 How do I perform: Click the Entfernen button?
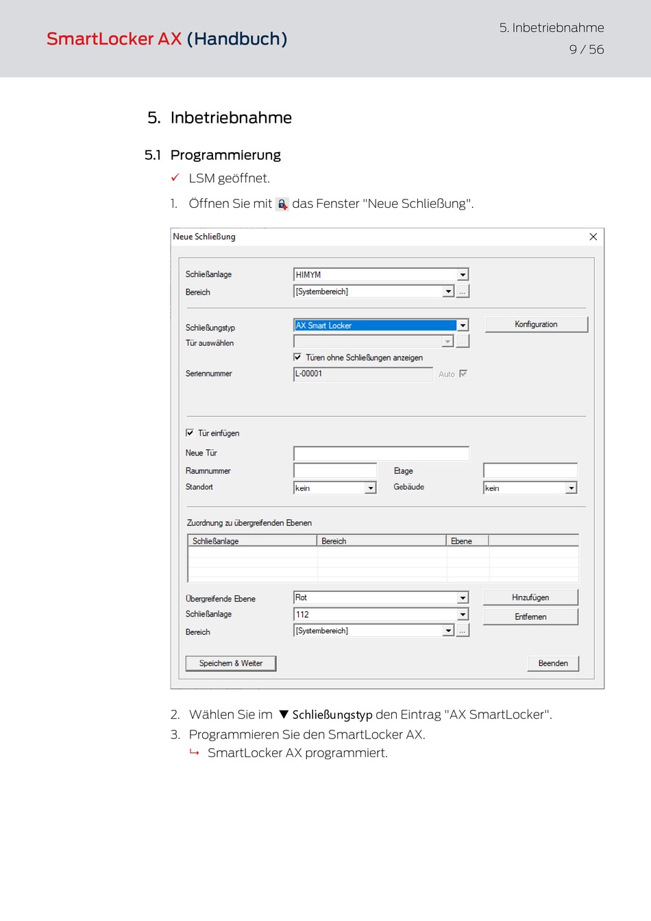point(530,617)
